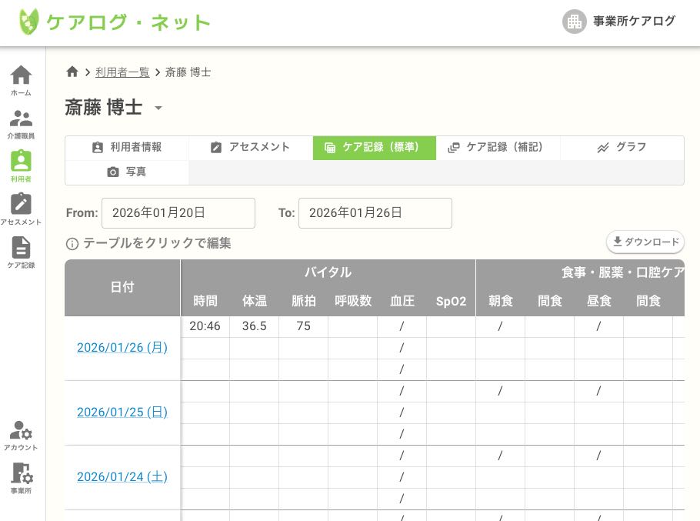The image size is (700, 521).
Task: Open the dropdown arrow next to 斎藤 博士
Action: click(158, 109)
